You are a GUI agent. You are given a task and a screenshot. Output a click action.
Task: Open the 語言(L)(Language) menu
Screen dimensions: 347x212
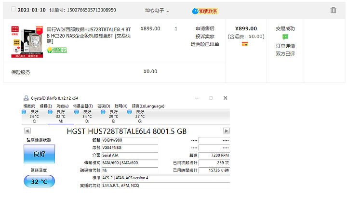pyautogui.click(x=148, y=106)
